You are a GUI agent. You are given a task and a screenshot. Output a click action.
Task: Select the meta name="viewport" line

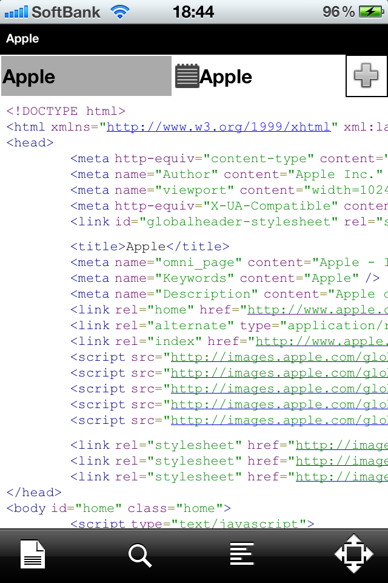tap(229, 190)
